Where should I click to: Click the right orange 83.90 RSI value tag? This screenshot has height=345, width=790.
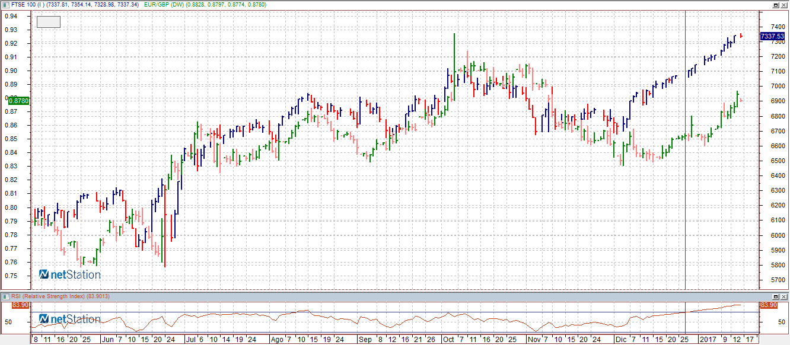tap(769, 305)
